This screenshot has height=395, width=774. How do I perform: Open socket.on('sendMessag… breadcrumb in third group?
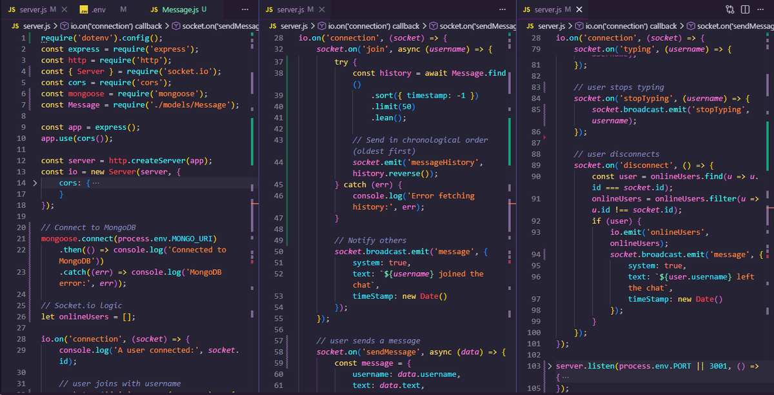[729, 26]
